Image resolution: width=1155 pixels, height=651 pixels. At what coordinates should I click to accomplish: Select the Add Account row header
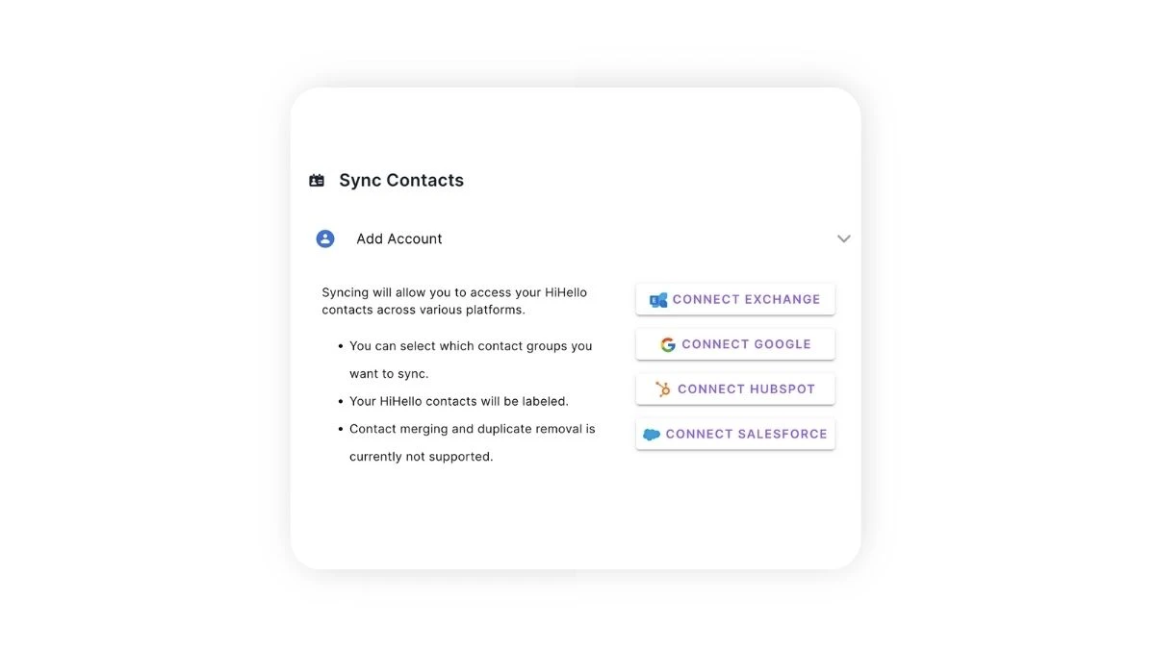click(x=398, y=238)
